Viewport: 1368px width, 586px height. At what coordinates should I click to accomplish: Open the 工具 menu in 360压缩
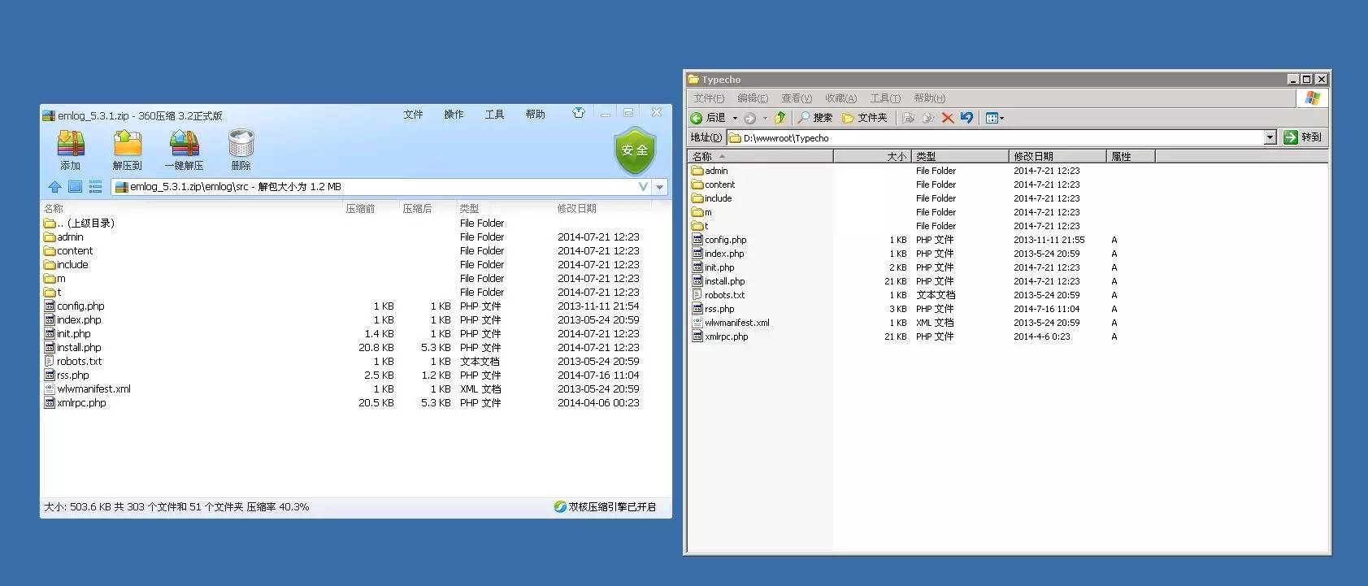pyautogui.click(x=494, y=115)
